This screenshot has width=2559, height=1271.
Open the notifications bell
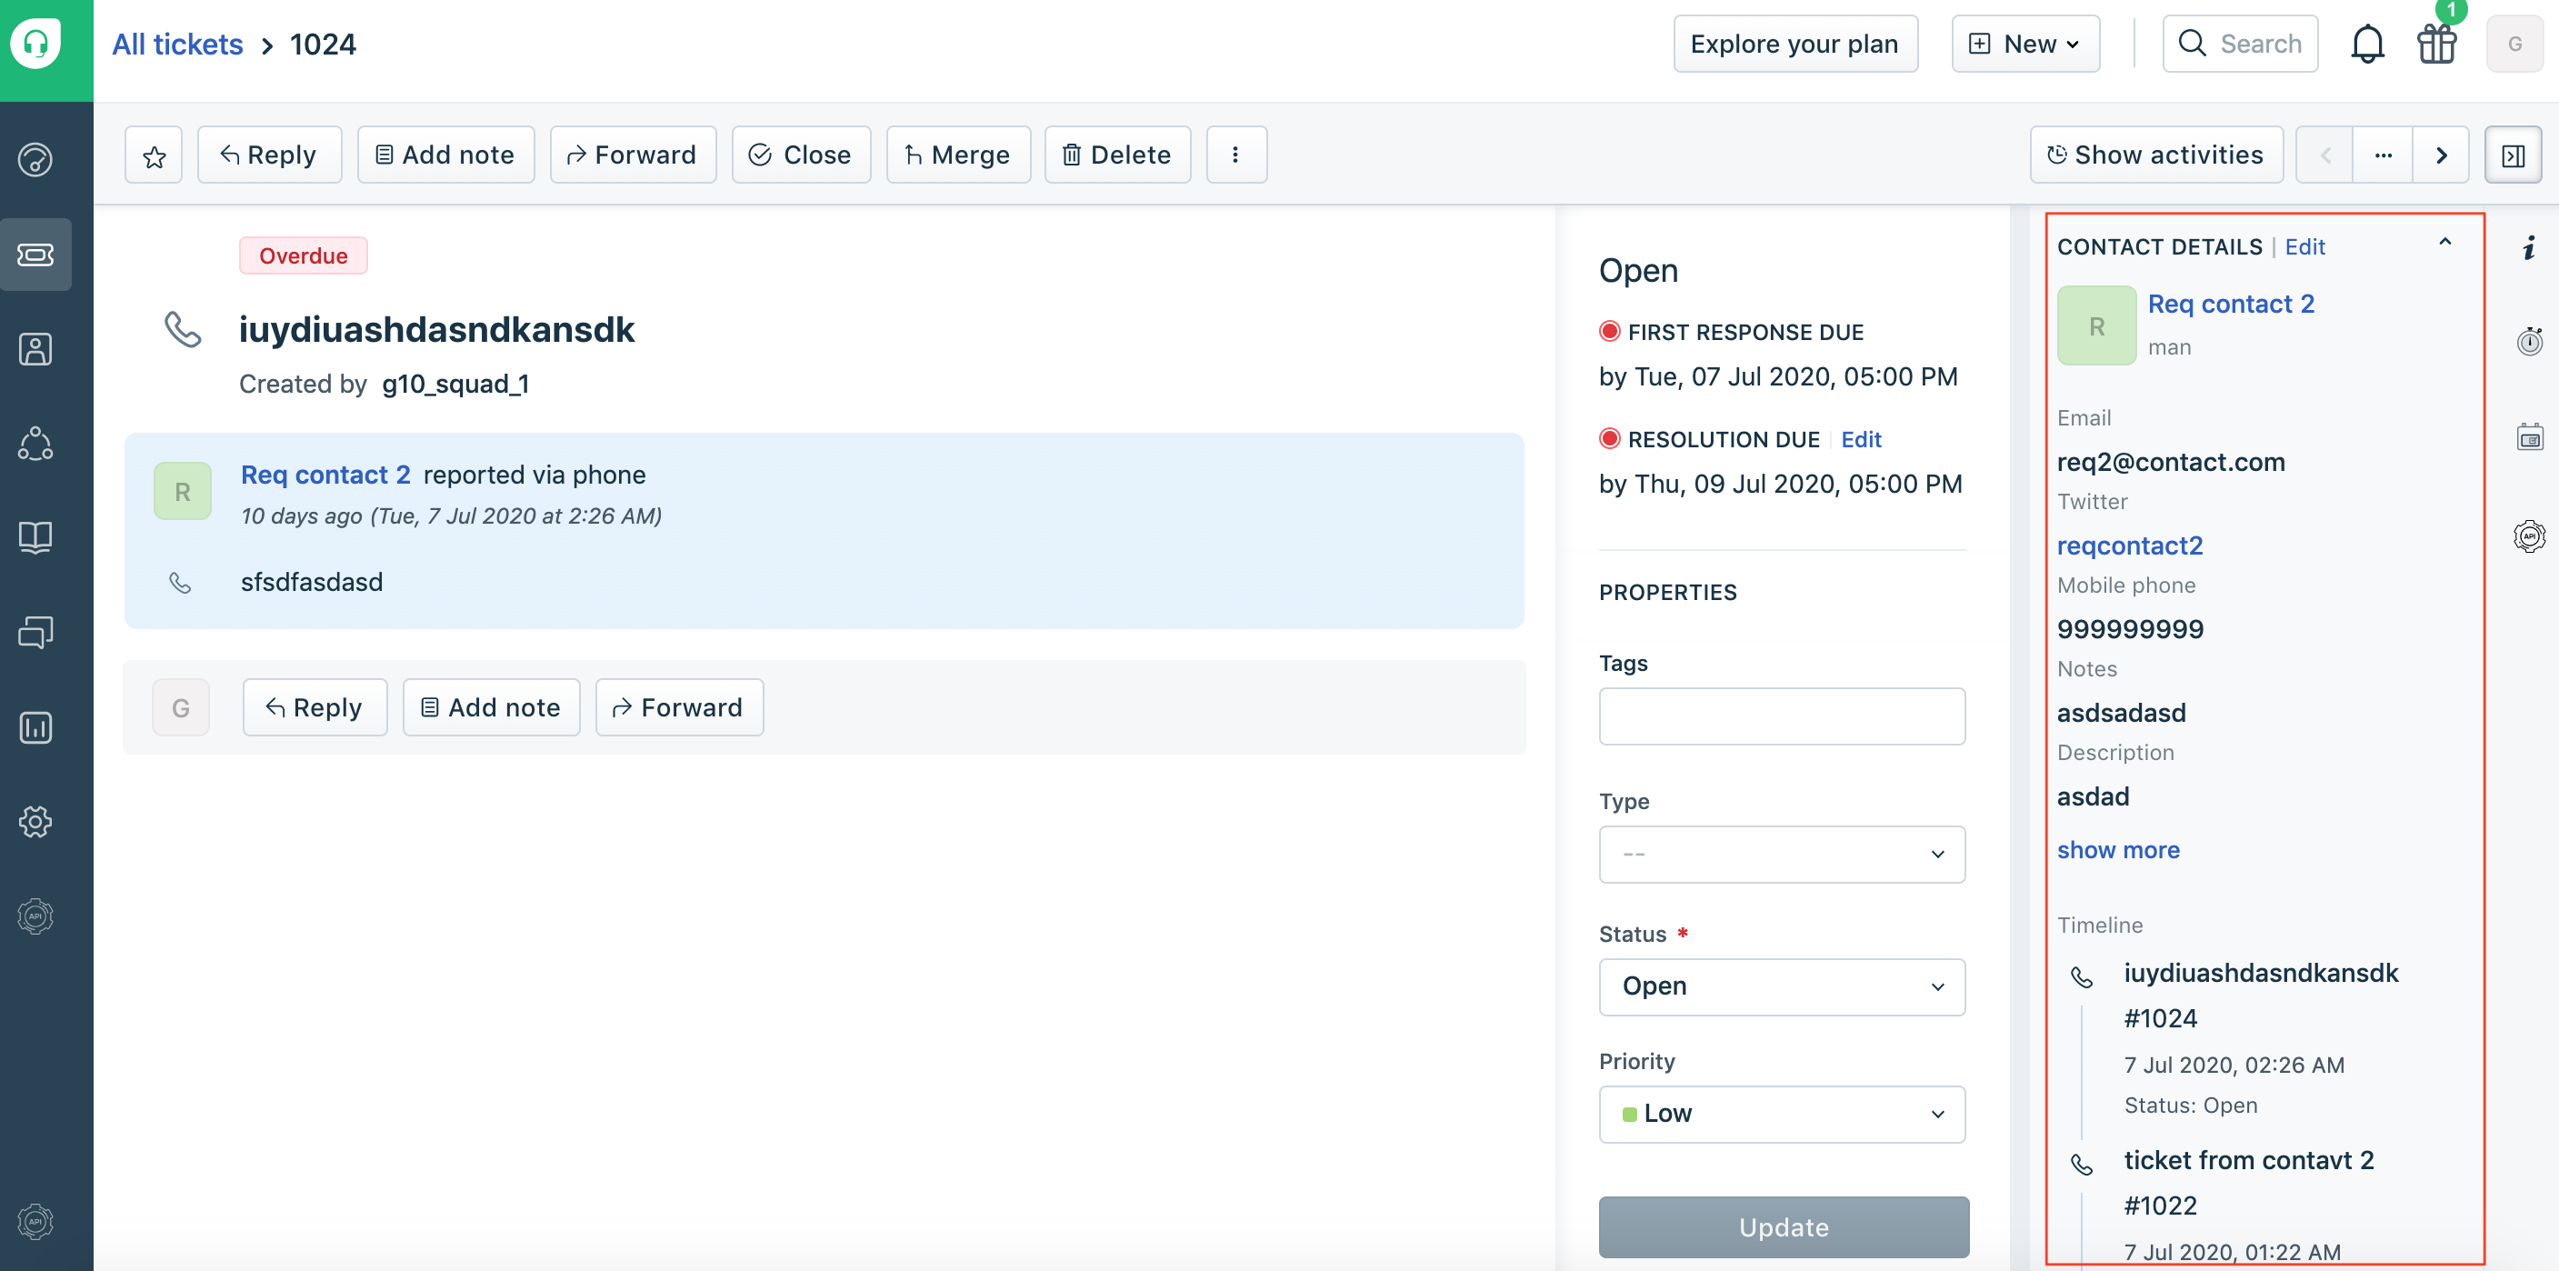click(2367, 44)
